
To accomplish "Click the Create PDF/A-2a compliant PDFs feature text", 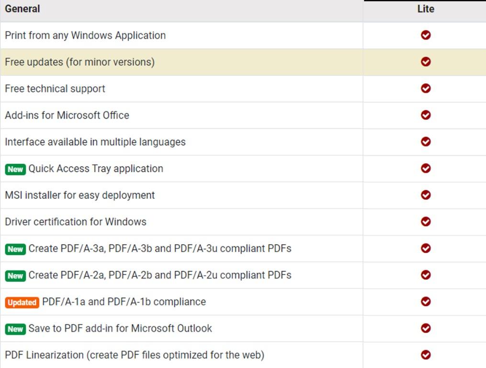I will pyautogui.click(x=159, y=275).
